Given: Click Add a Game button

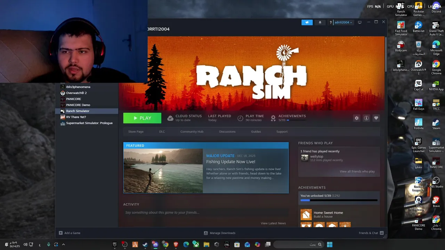Looking at the screenshot, I should click(x=70, y=233).
